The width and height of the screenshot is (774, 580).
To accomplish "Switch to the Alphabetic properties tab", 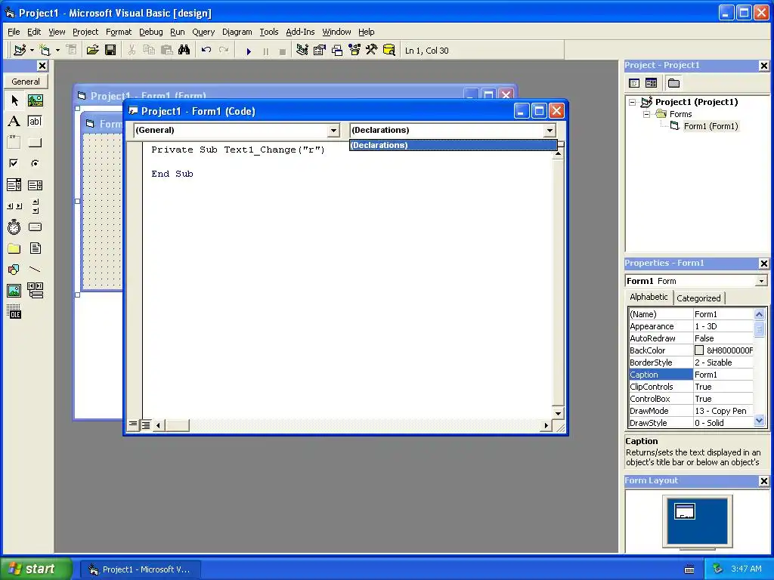I will click(x=649, y=297).
